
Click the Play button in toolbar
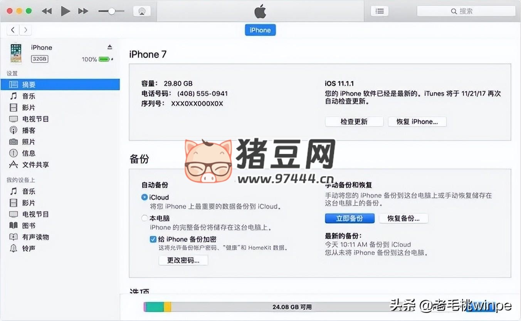(x=65, y=11)
